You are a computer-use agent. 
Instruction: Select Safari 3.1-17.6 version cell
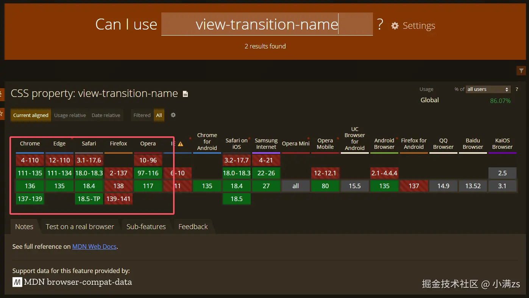click(89, 160)
